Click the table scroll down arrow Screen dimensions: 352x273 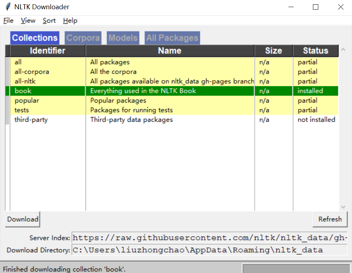coord(343,207)
